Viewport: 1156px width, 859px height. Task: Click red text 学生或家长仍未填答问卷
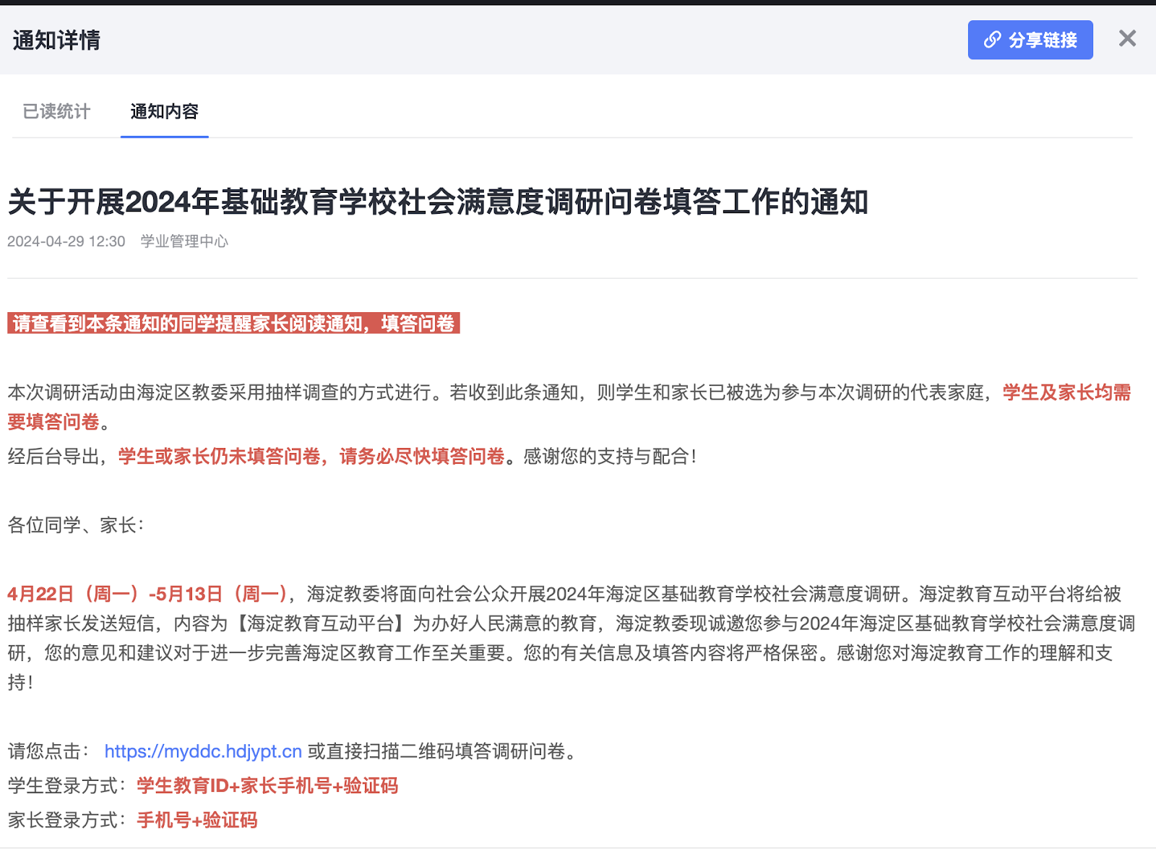(x=220, y=457)
